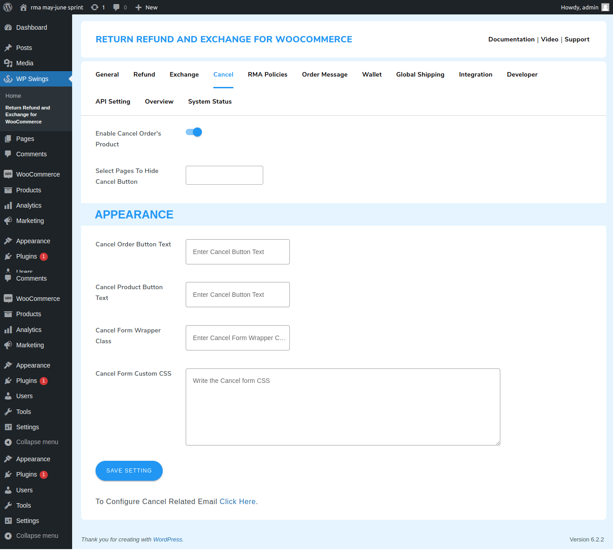Open Select Pages To Hide Cancel Button field
Screen dimensions: 613x550
point(224,175)
